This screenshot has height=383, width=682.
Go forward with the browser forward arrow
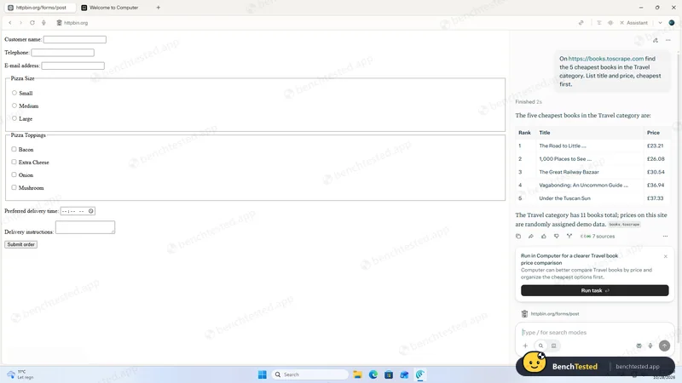pyautogui.click(x=20, y=23)
